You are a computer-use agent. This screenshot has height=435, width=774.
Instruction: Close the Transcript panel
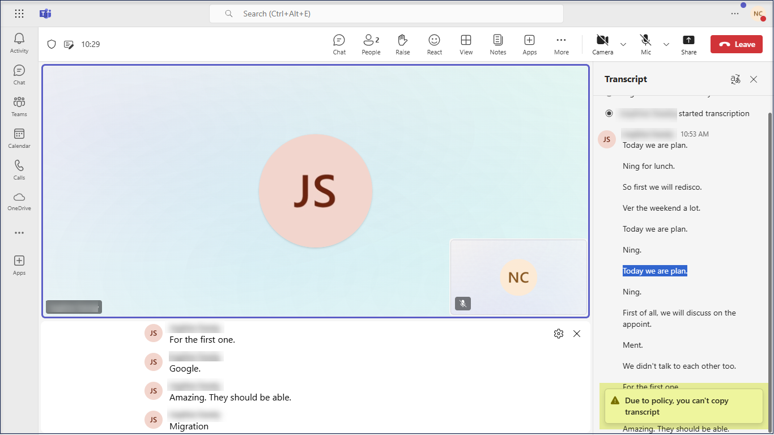tap(754, 79)
